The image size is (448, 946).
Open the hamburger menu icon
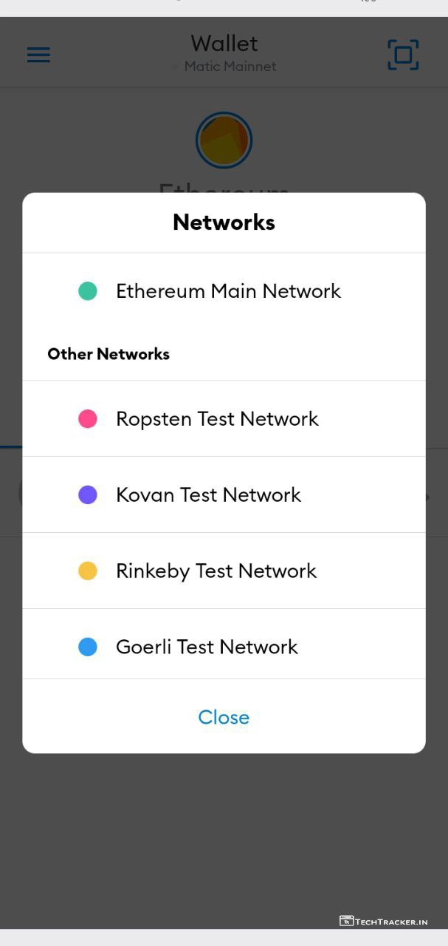[38, 55]
